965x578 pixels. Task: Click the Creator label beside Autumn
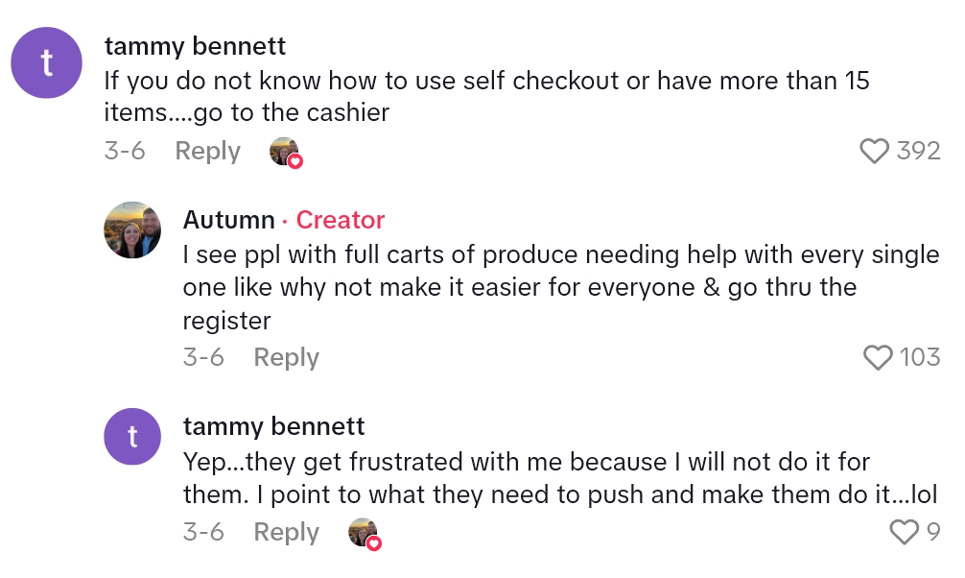341,220
